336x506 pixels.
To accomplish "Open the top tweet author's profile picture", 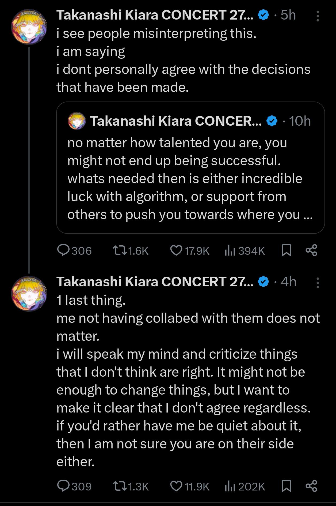I will tap(29, 27).
